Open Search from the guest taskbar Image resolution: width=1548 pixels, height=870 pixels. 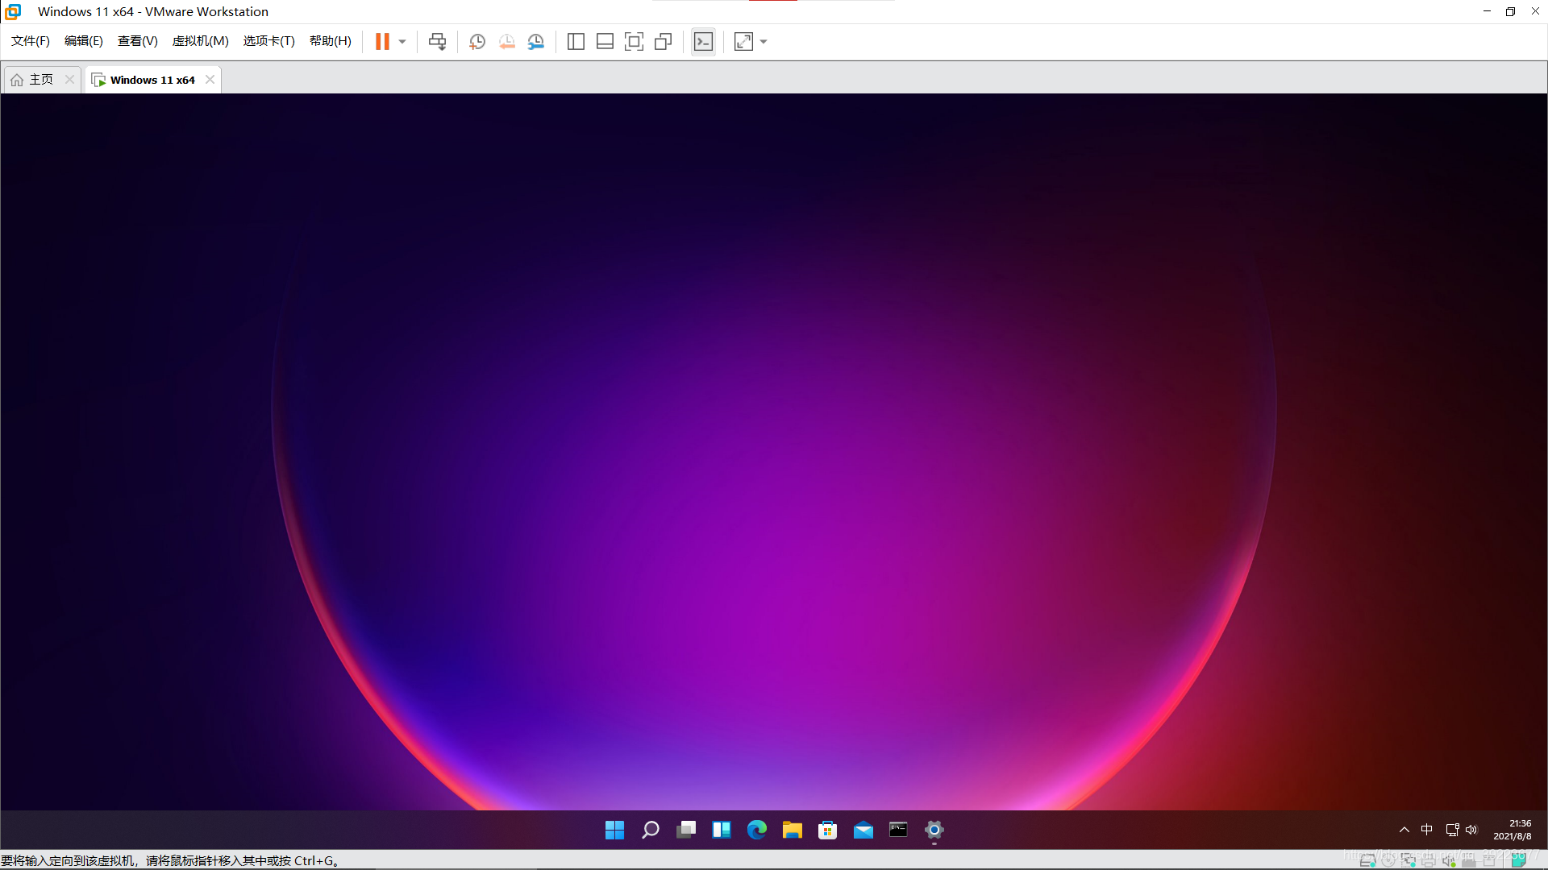click(x=650, y=830)
